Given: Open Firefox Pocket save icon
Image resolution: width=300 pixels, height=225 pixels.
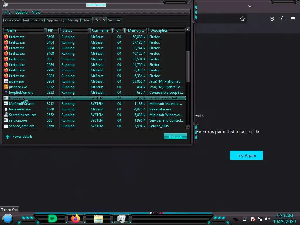Looking at the screenshot, I should point(272,19).
